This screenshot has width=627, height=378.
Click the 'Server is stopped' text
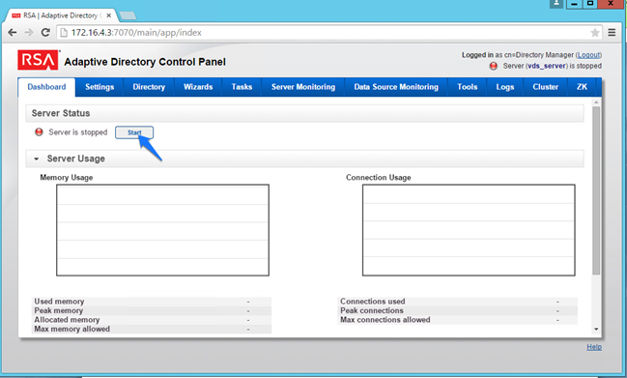pos(78,132)
